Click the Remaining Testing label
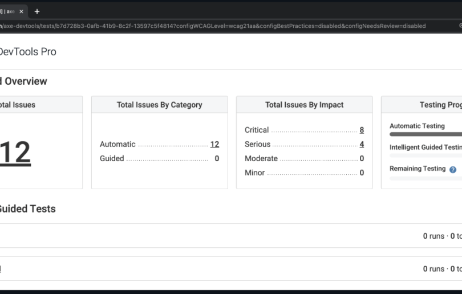This screenshot has height=294, width=462. point(418,168)
